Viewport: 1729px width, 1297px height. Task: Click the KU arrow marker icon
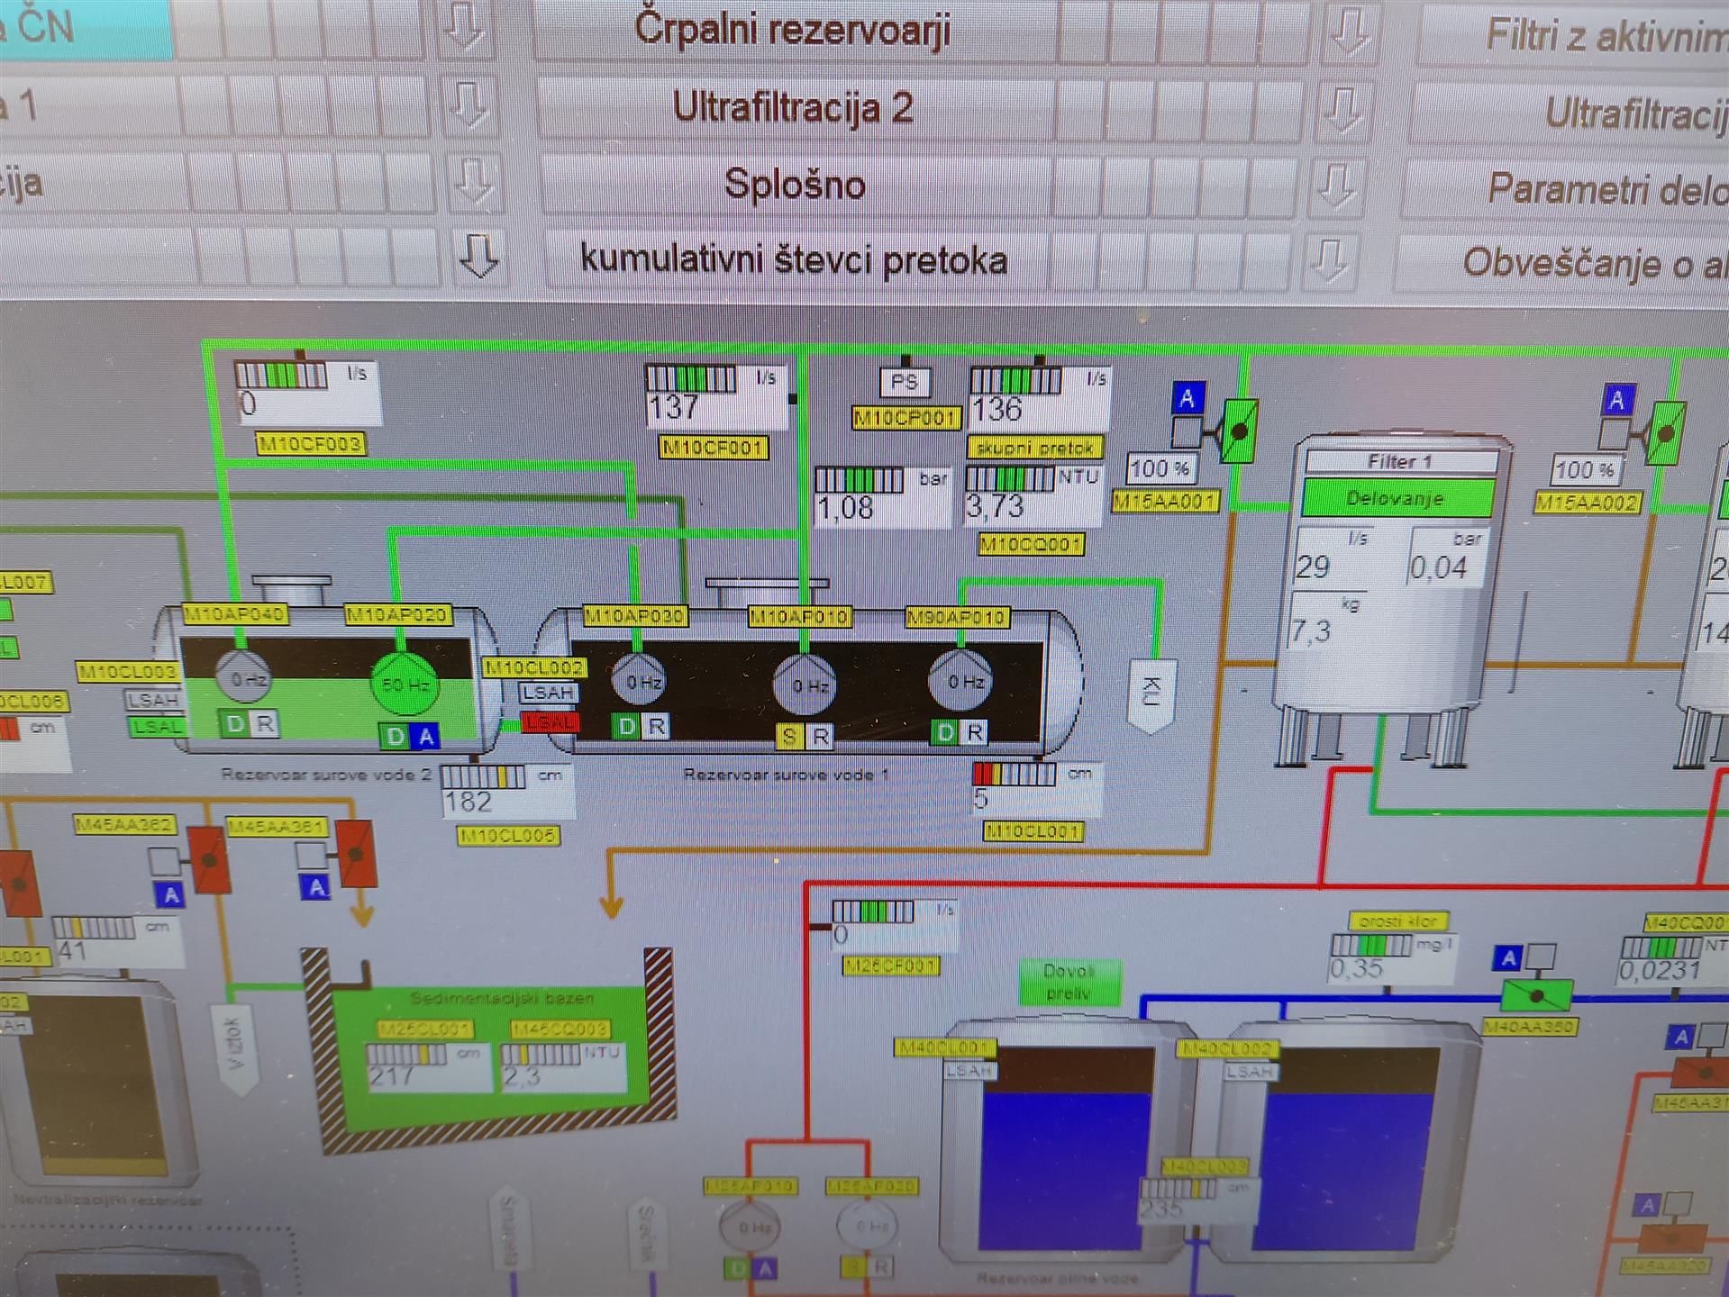[x=1151, y=695]
